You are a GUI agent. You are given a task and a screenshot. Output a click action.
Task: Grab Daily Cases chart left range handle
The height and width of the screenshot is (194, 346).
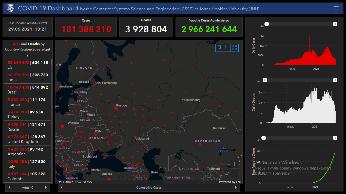pos(267,24)
